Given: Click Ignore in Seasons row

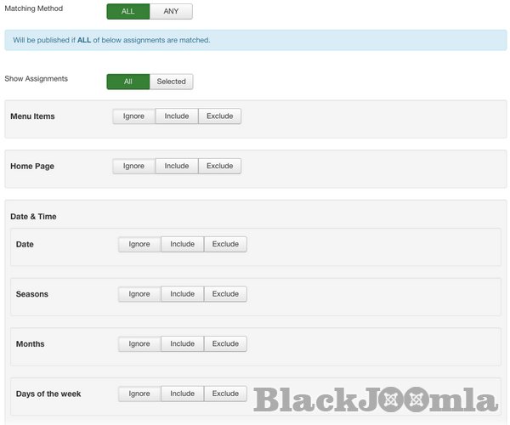Looking at the screenshot, I should pos(139,294).
